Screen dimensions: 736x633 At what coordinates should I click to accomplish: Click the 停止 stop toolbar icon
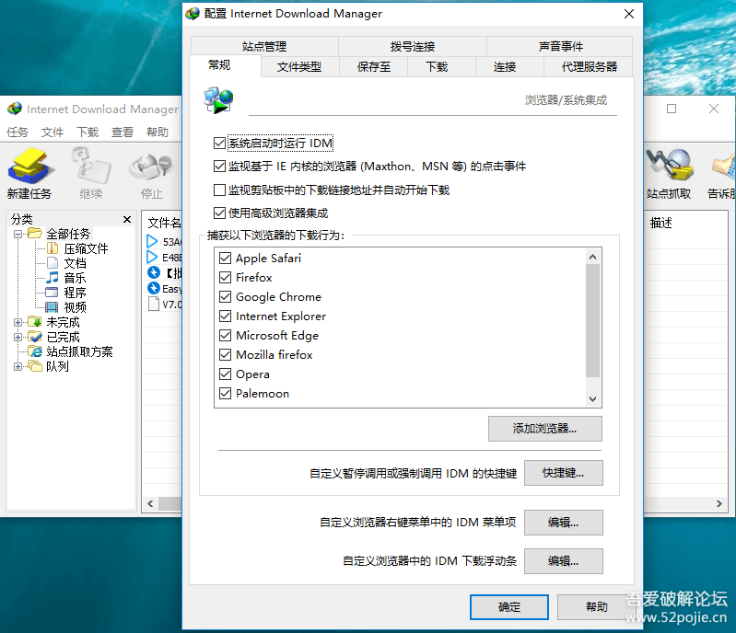(x=151, y=167)
